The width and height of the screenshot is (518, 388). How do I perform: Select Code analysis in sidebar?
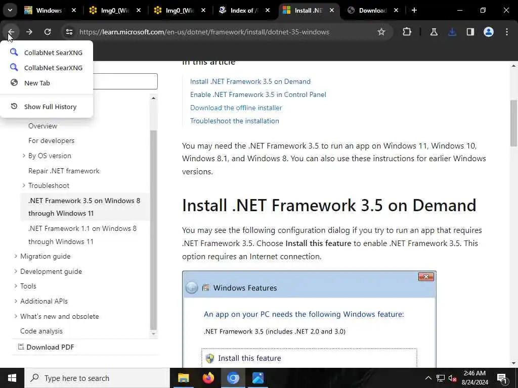41,331
